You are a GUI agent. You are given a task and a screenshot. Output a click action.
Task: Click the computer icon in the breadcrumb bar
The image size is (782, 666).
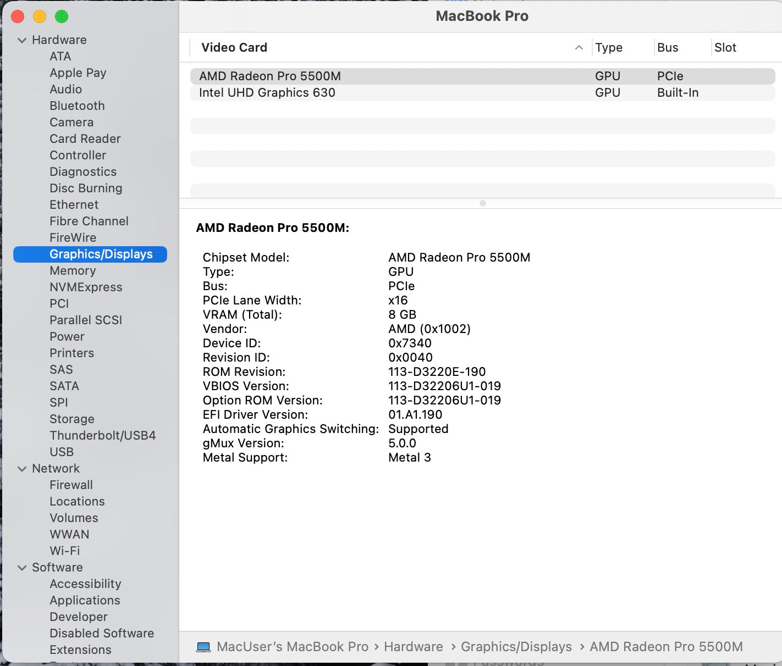pos(204,647)
